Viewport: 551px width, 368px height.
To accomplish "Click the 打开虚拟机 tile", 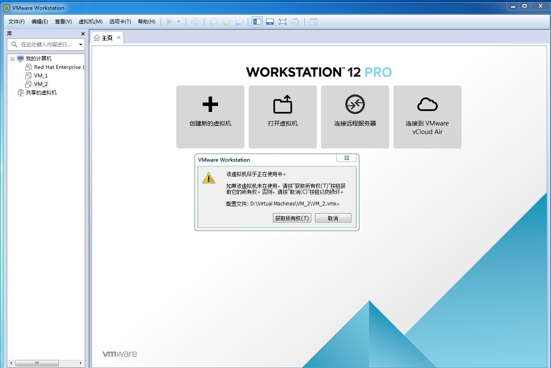I will pyautogui.click(x=283, y=117).
